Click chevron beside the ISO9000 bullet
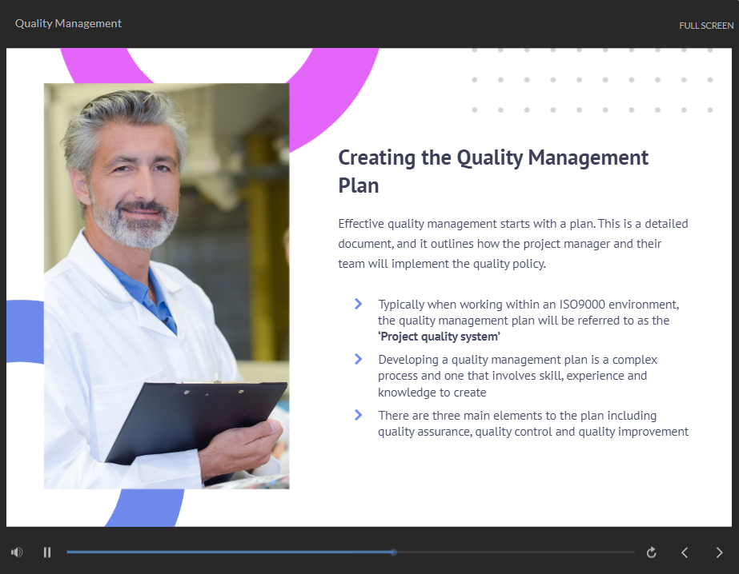 (358, 304)
